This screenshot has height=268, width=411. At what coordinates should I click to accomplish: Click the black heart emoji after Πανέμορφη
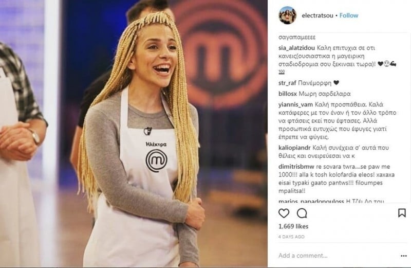click(337, 83)
